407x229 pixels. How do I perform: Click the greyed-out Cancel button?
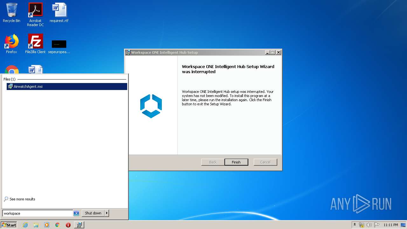(265, 162)
